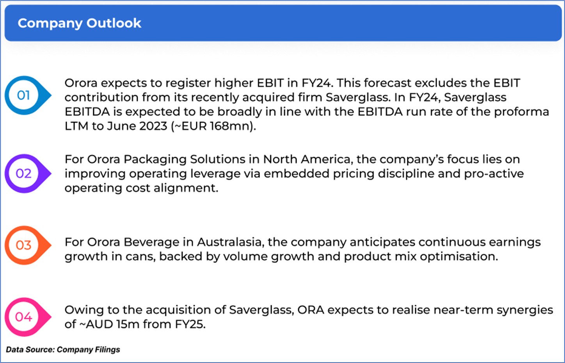Click the purple 02 marker icon

pyautogui.click(x=24, y=173)
